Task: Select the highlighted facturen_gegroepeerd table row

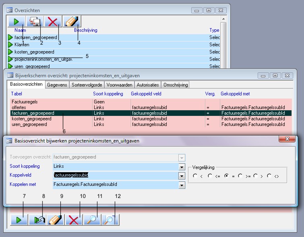Action: coord(151,113)
